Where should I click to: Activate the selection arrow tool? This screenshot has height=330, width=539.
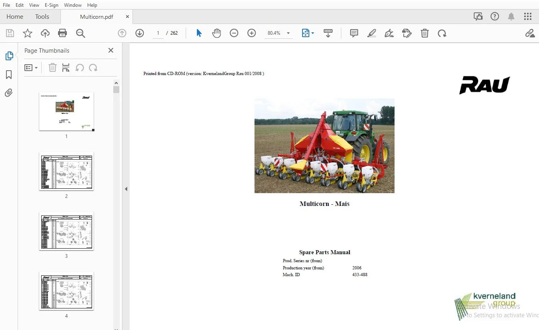coord(199,33)
